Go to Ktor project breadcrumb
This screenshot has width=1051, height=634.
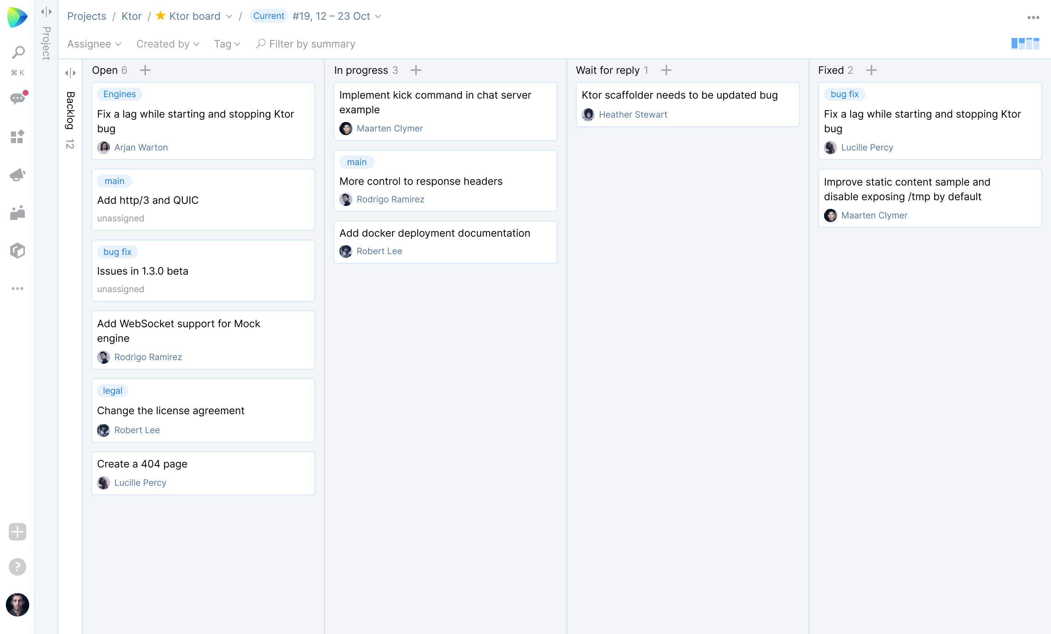point(131,16)
